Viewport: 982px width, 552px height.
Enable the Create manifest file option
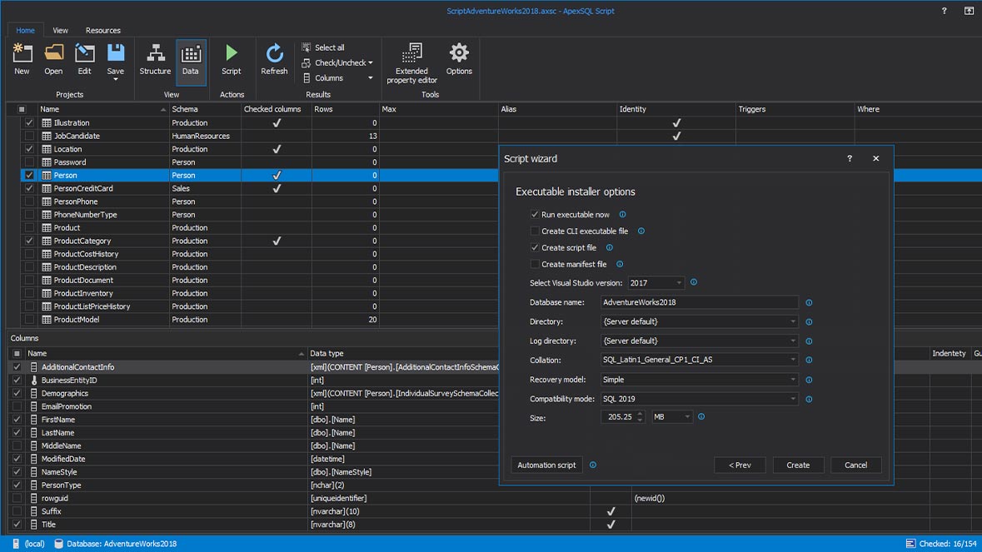(536, 264)
